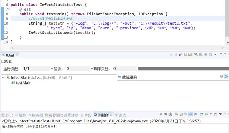Select InfectStatisticTest in JUnit results tree

pyautogui.click(x=39, y=78)
